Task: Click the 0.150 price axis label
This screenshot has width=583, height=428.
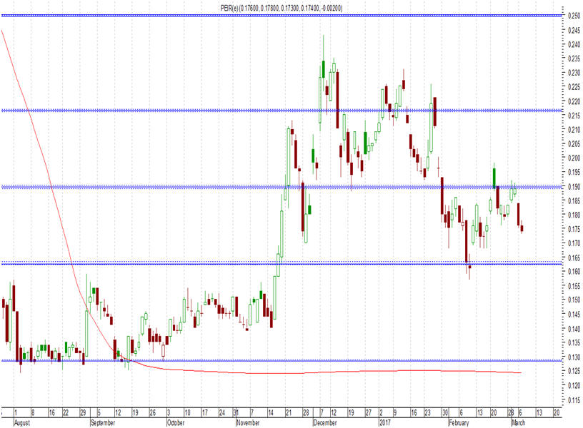Action: [x=574, y=300]
